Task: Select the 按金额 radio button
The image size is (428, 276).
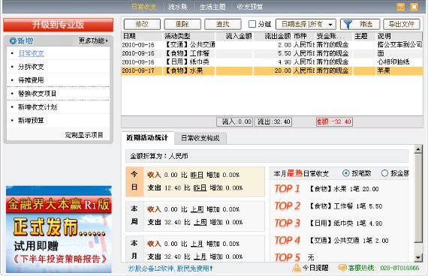Action: coord(384,173)
